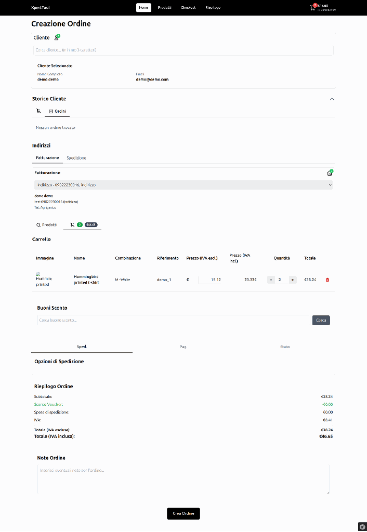Open the Pag. payment tab
The width and height of the screenshot is (367, 532).
183,347
